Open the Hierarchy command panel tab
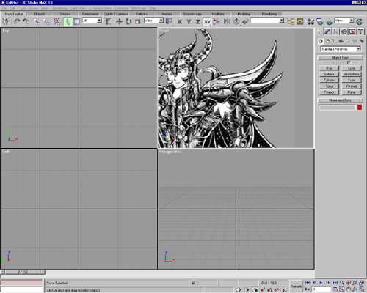367x293 pixels. point(335,31)
